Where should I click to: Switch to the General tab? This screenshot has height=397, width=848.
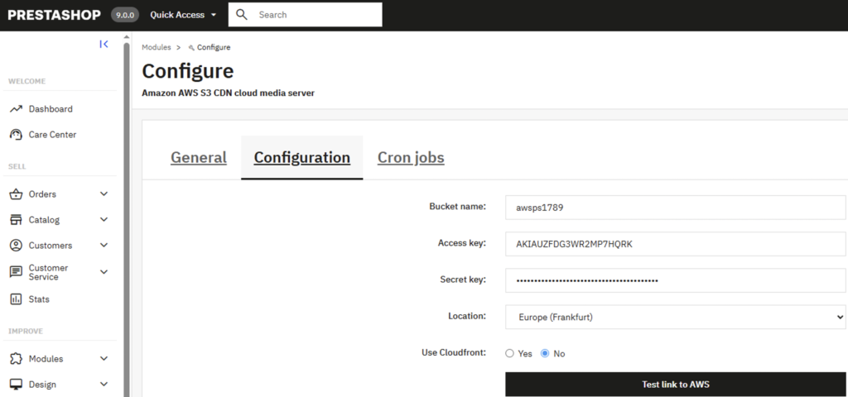click(199, 157)
